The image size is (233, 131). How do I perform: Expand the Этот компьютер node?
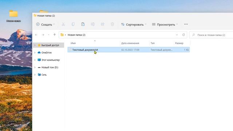click(x=35, y=60)
